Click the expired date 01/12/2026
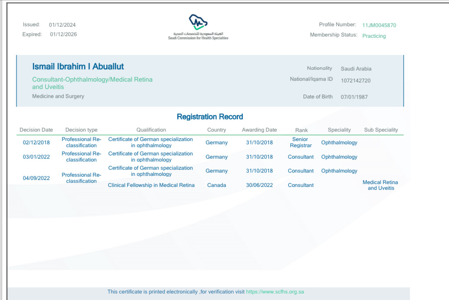 tap(63, 34)
